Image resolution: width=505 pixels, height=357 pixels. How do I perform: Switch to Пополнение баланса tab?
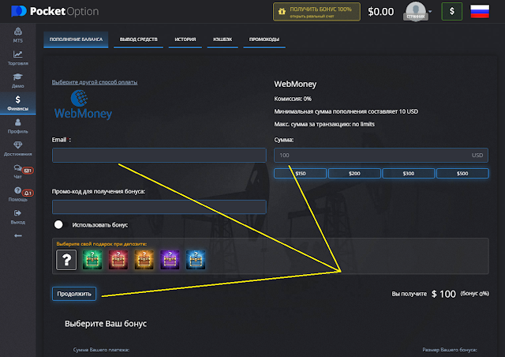pos(76,39)
